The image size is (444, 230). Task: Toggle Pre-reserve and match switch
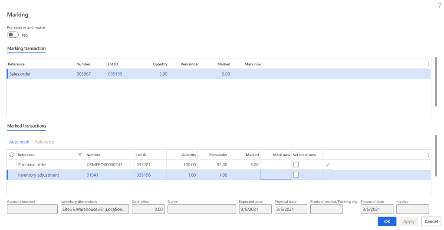click(x=13, y=35)
